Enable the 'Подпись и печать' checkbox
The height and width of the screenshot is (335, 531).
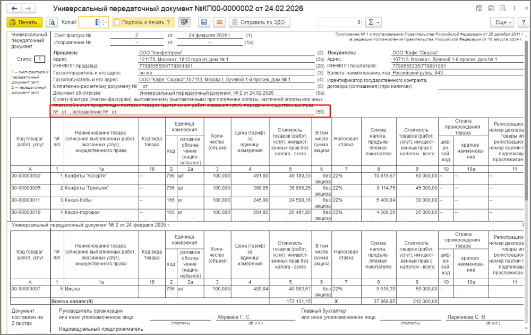117,22
